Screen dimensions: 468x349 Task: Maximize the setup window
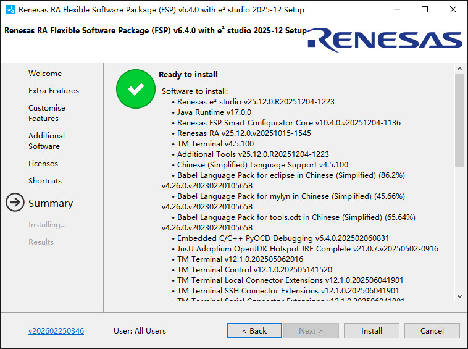pos(425,9)
